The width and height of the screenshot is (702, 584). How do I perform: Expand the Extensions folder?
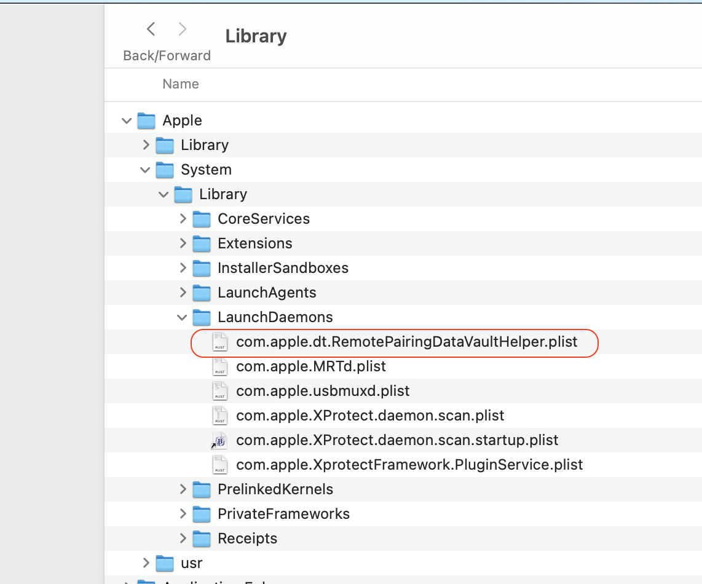point(183,243)
